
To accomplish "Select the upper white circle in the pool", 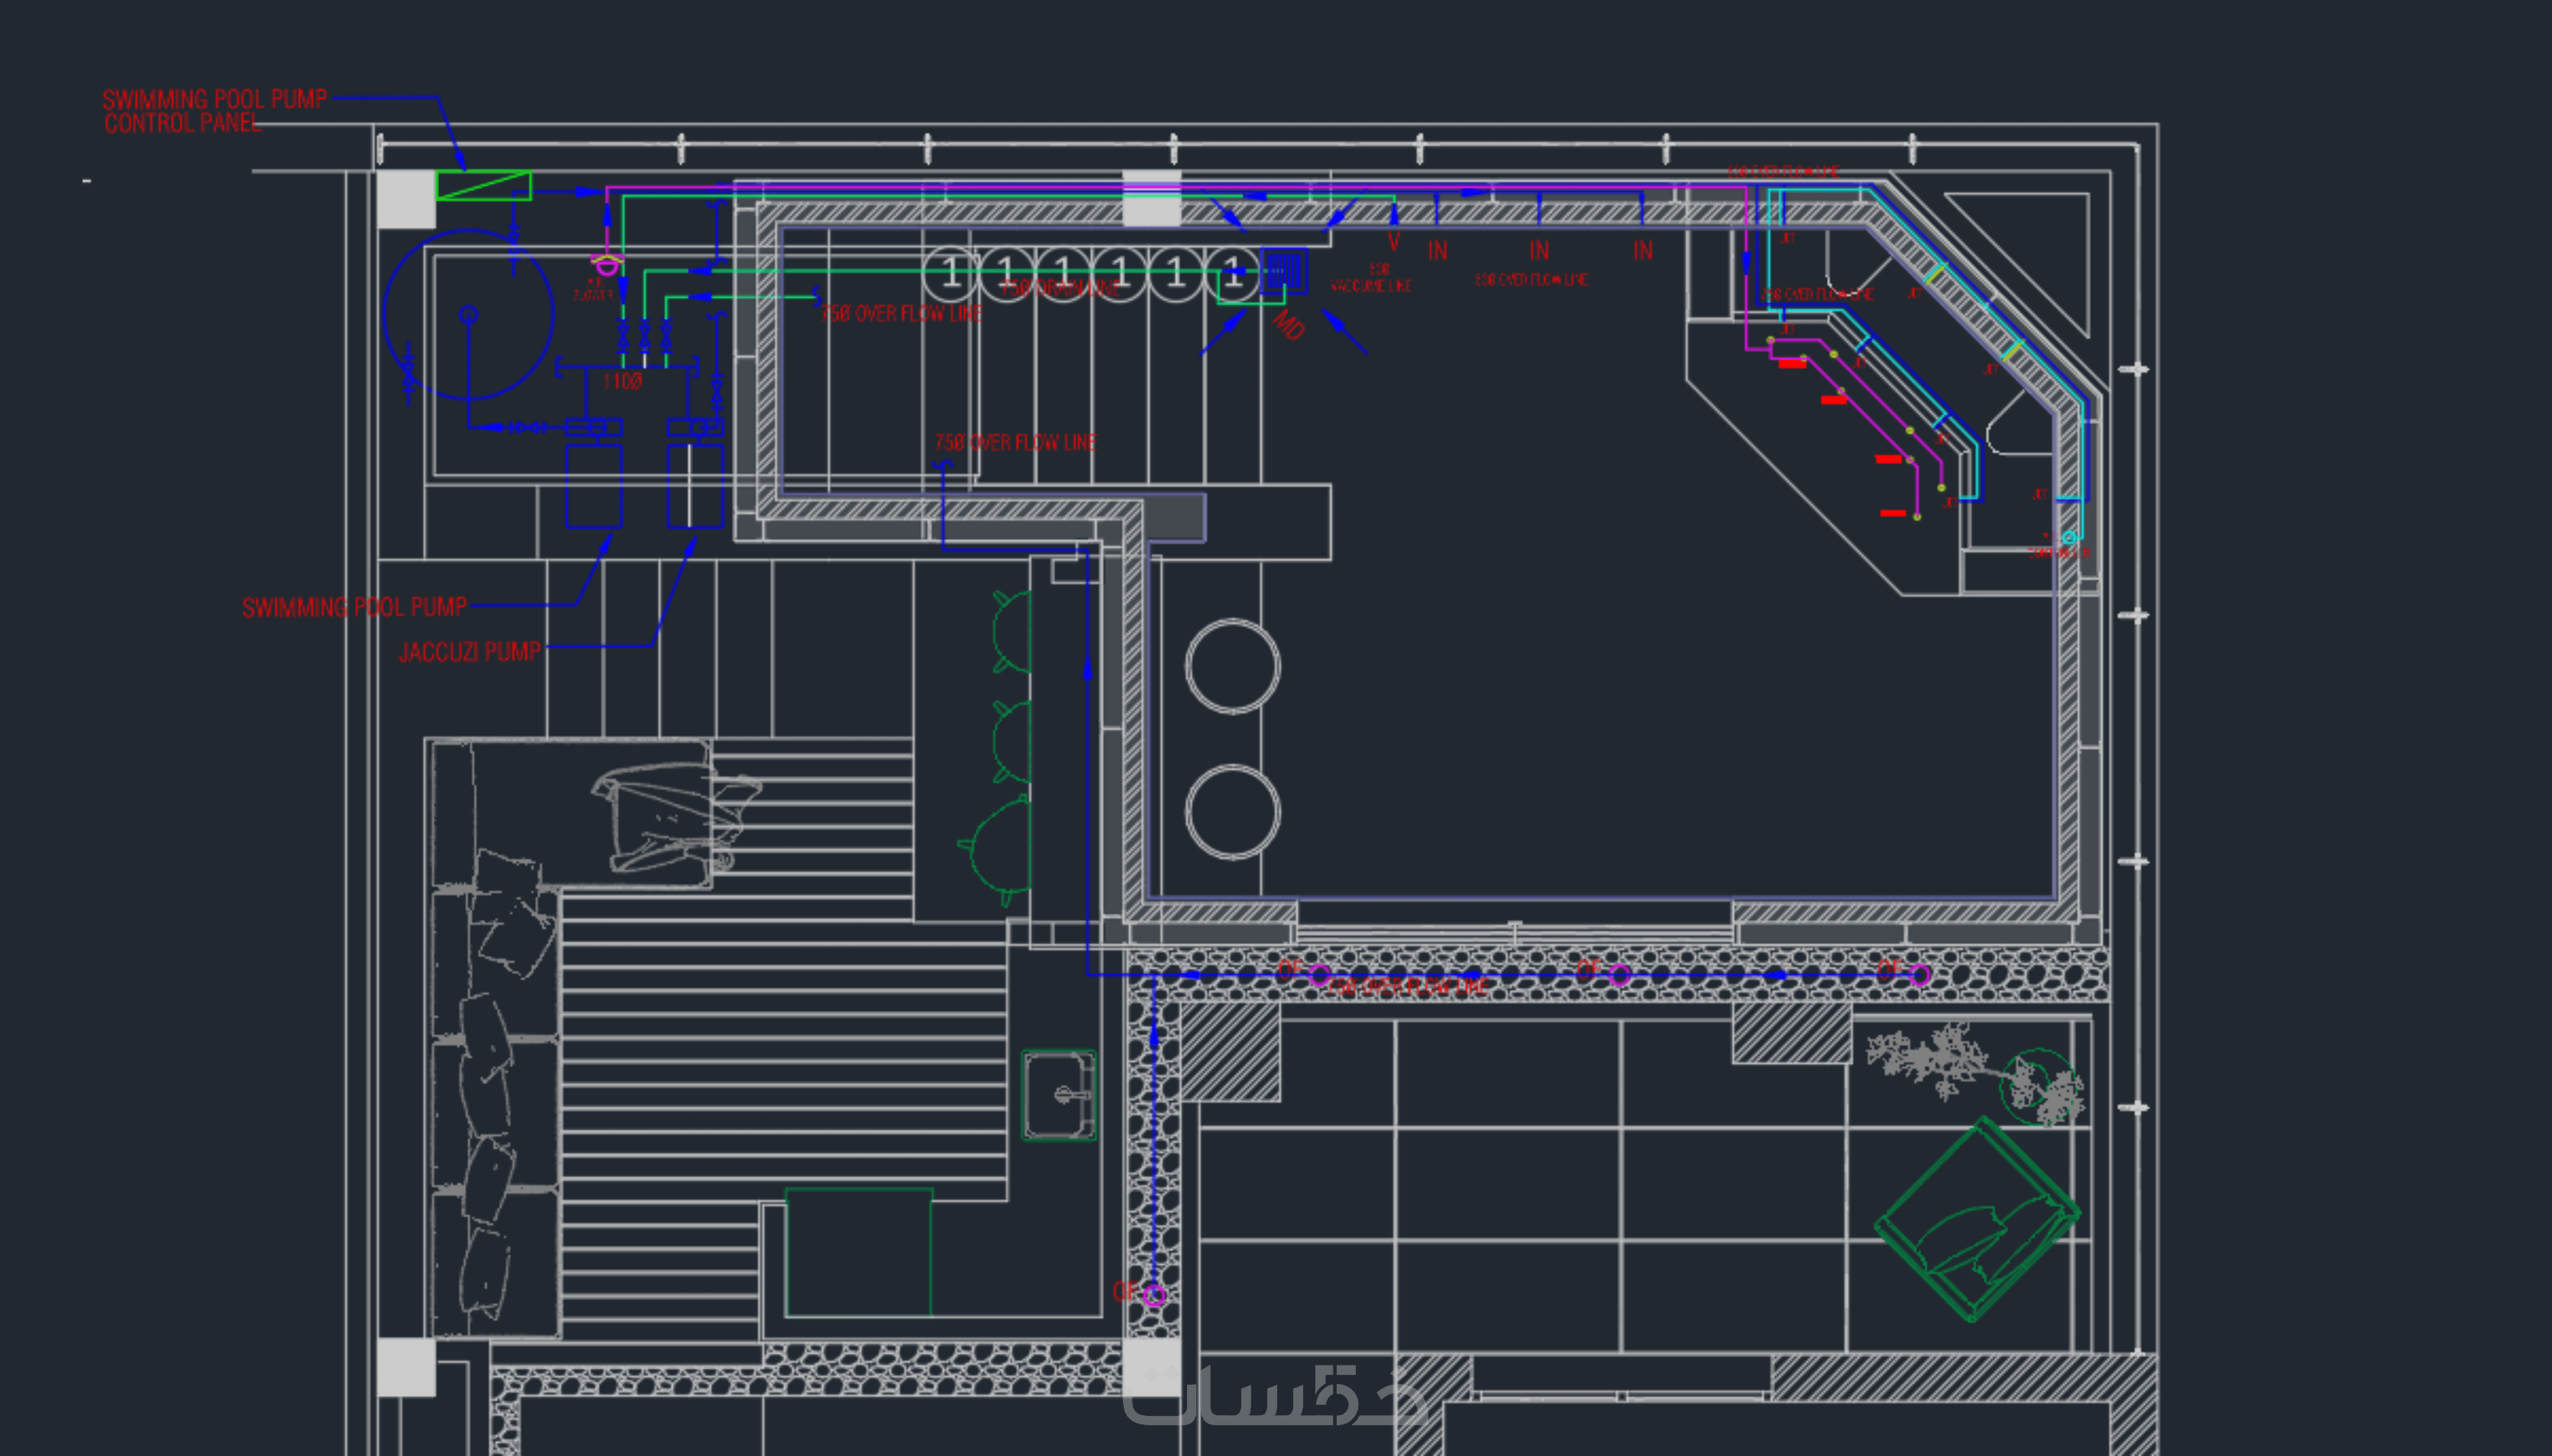I will pyautogui.click(x=1232, y=666).
